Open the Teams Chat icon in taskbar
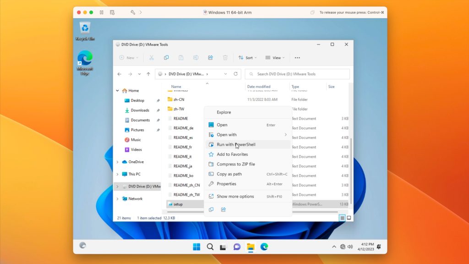The image size is (469, 264). (237, 247)
